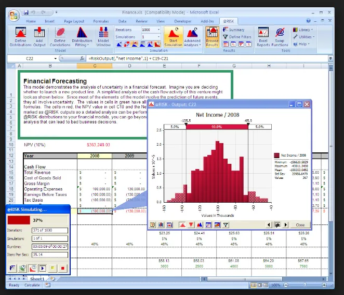Viewport: 344px width, 295px height.
Task: Click the select cell callout icon
Action: click(x=277, y=225)
